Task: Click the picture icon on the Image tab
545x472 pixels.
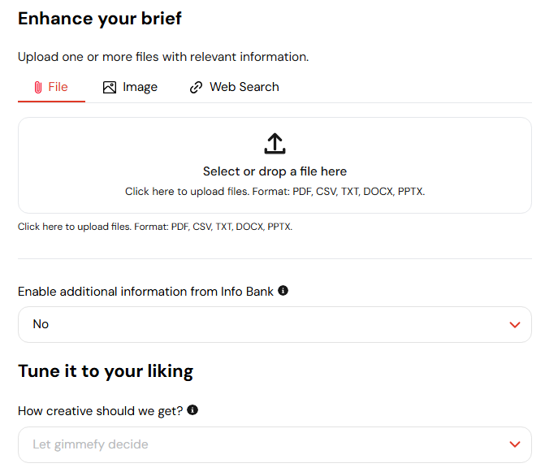Action: (x=110, y=88)
